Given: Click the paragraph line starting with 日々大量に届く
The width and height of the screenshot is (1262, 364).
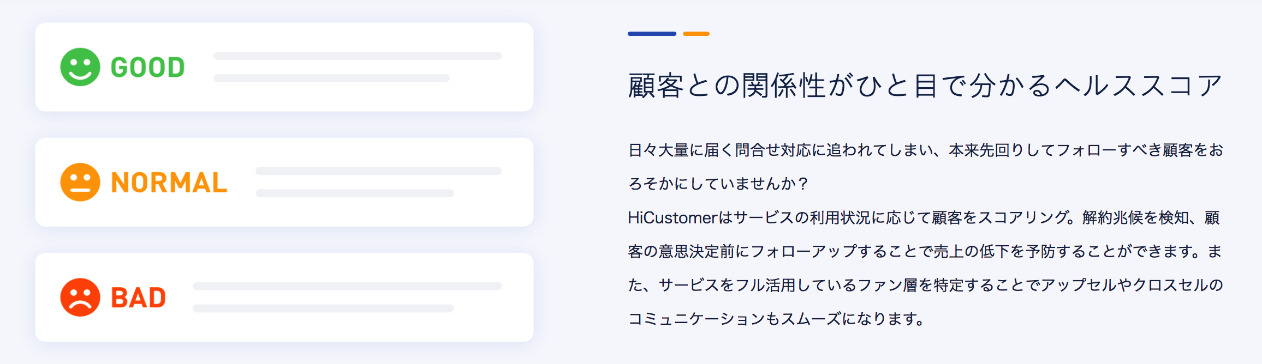Looking at the screenshot, I should pos(926,150).
